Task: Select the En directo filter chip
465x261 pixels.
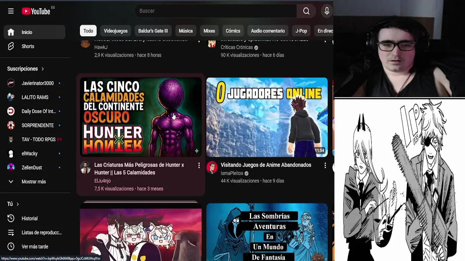Action: [x=324, y=31]
